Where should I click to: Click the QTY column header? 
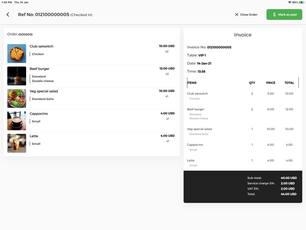click(252, 83)
